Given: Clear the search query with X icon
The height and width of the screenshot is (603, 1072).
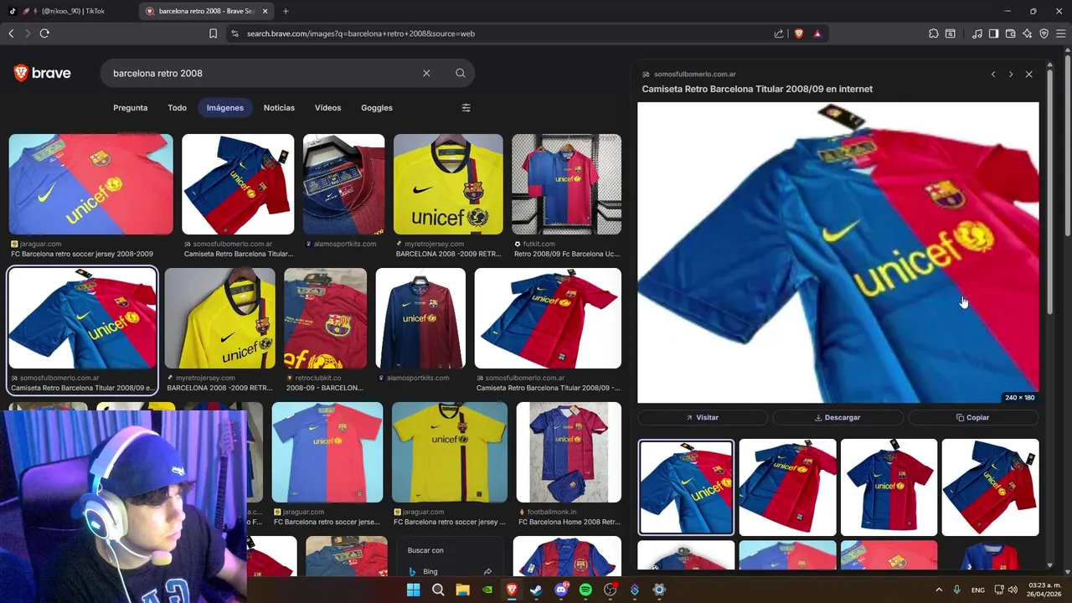Looking at the screenshot, I should tap(426, 74).
